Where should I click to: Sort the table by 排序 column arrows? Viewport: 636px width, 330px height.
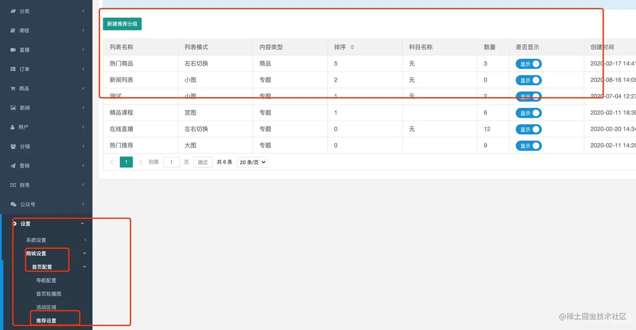pyautogui.click(x=352, y=47)
